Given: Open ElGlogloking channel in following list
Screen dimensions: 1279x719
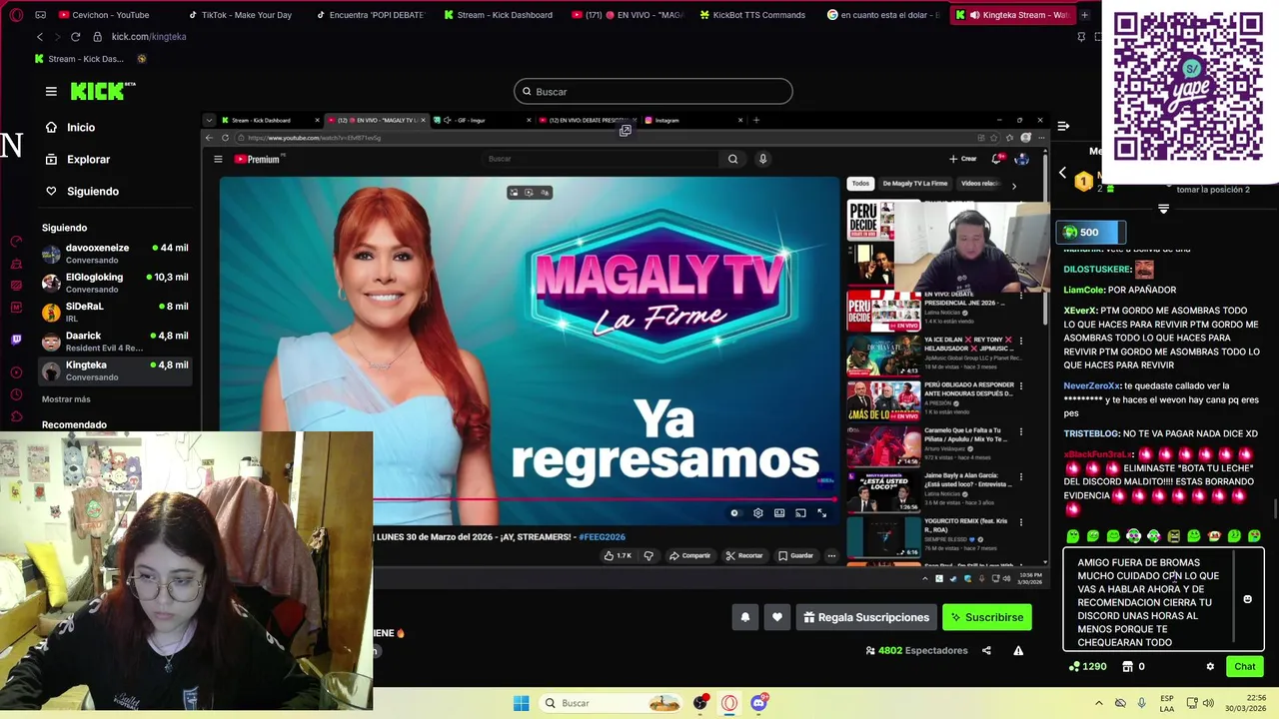Looking at the screenshot, I should [x=115, y=283].
